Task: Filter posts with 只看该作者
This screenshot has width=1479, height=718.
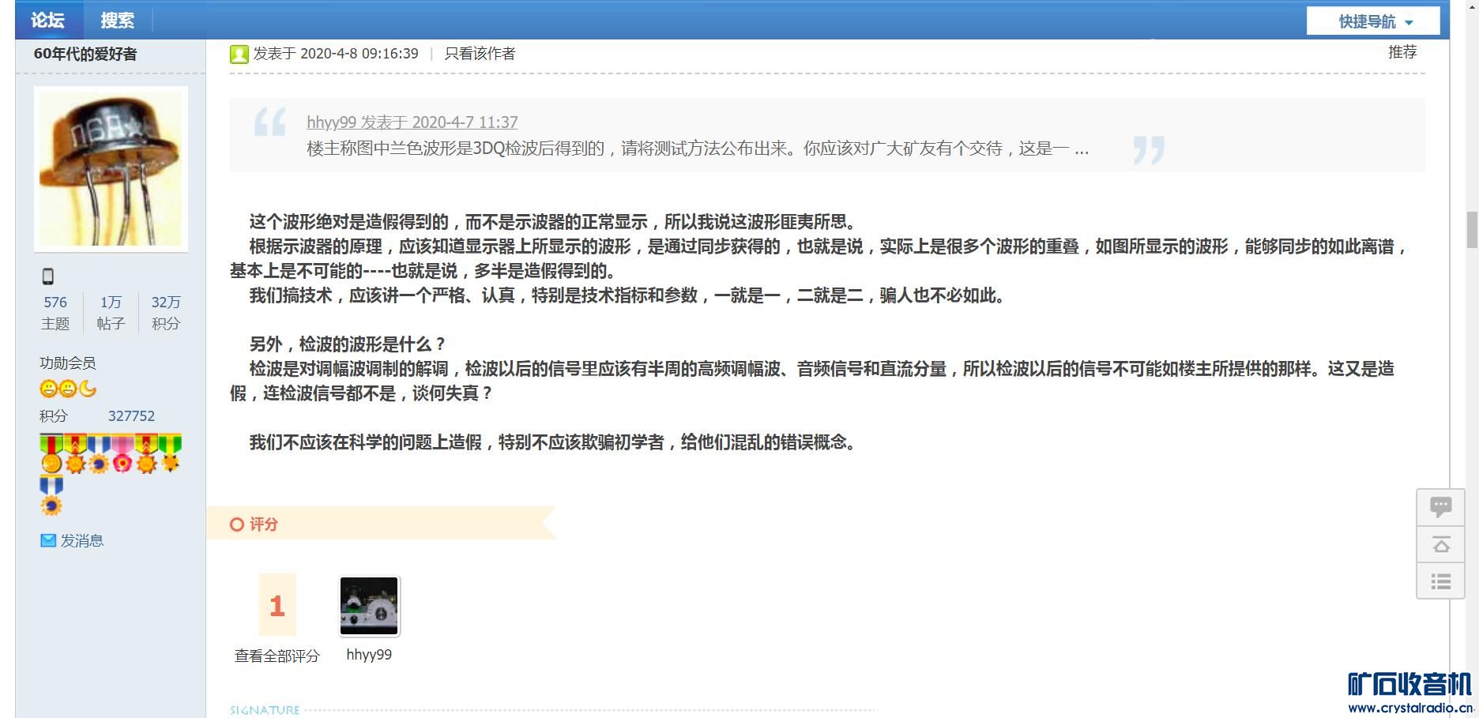Action: (480, 54)
